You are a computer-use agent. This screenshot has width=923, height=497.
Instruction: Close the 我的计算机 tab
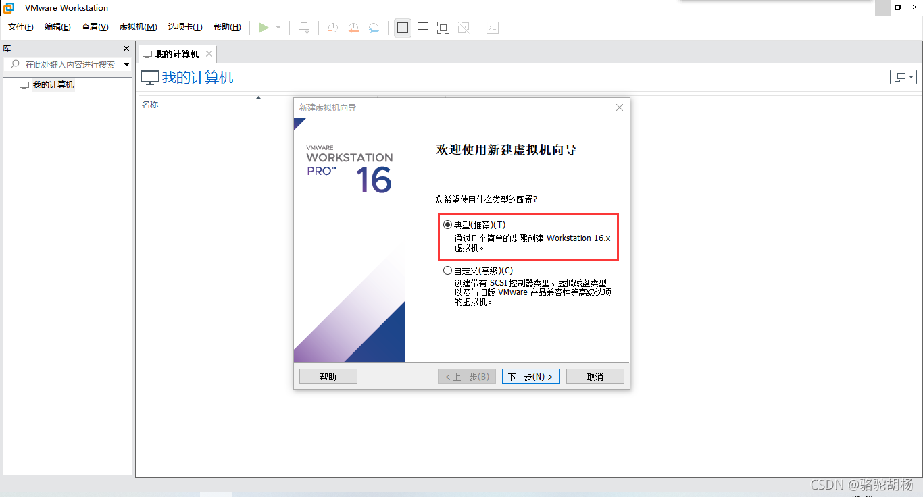209,54
